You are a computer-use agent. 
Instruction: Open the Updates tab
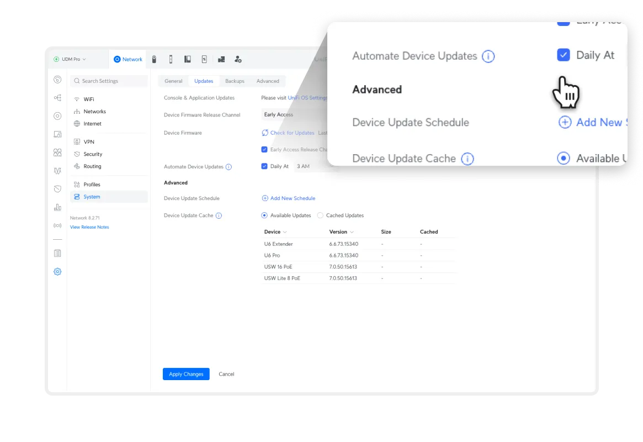click(204, 81)
